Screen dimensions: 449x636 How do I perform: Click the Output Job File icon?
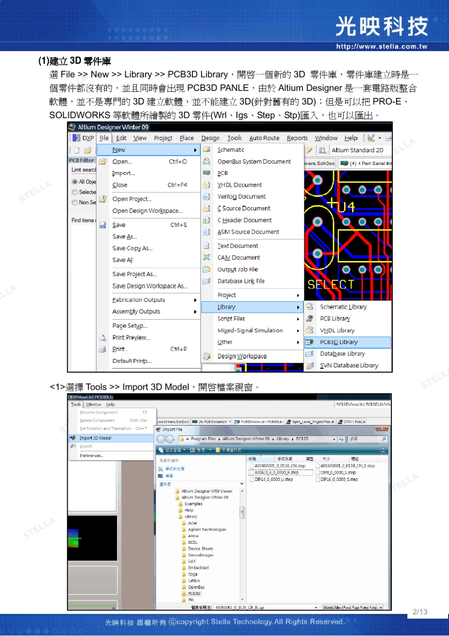[207, 270]
